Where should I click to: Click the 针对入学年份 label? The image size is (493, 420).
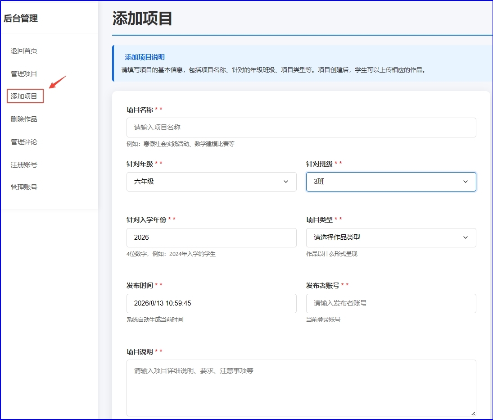tap(146, 219)
